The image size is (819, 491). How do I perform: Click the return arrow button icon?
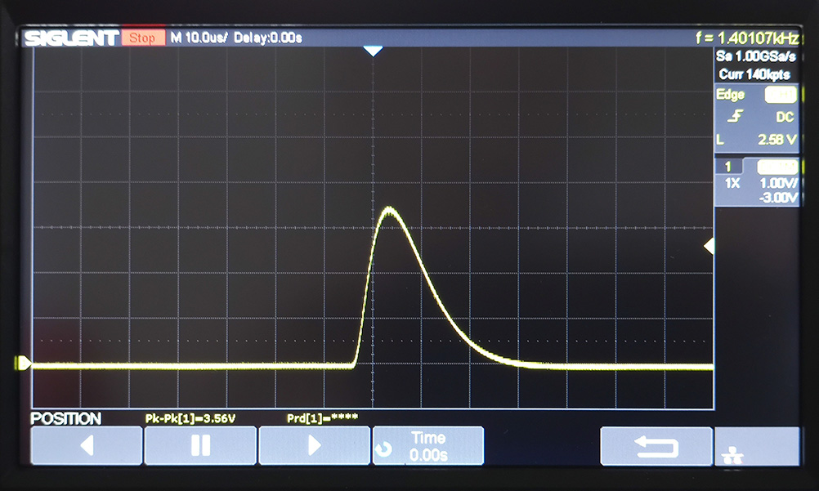656,445
